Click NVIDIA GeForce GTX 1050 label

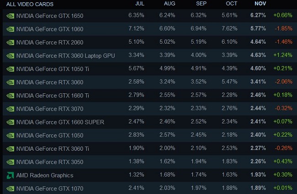point(50,135)
